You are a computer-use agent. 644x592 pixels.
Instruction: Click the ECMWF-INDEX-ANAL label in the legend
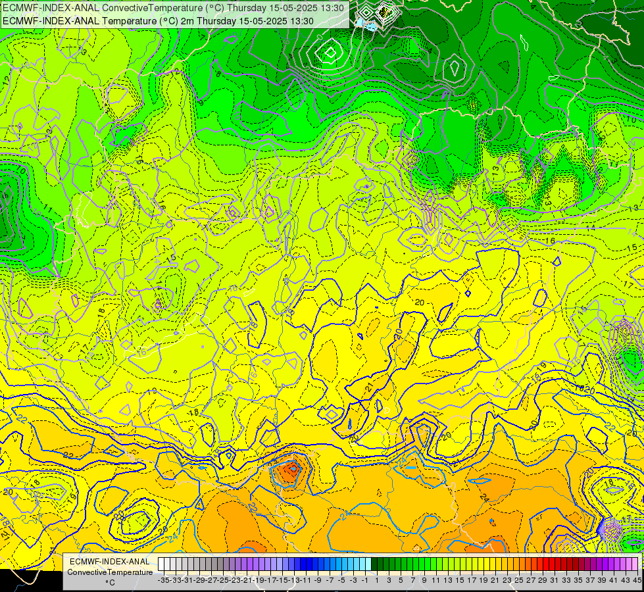click(x=110, y=562)
